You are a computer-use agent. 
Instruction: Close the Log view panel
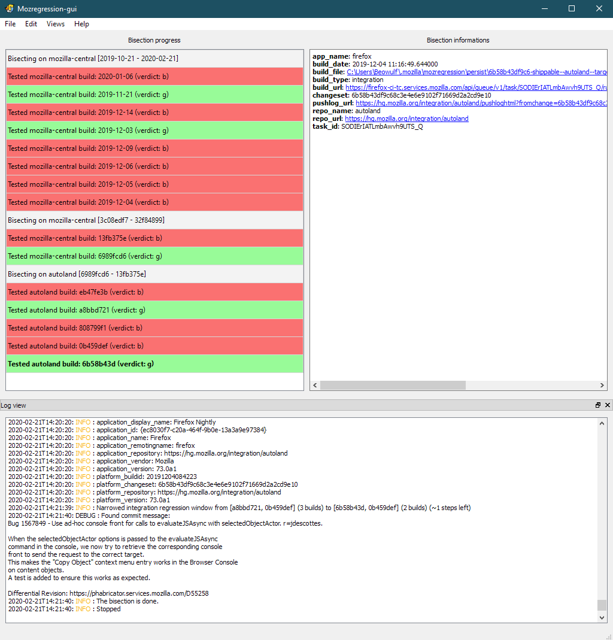[608, 405]
